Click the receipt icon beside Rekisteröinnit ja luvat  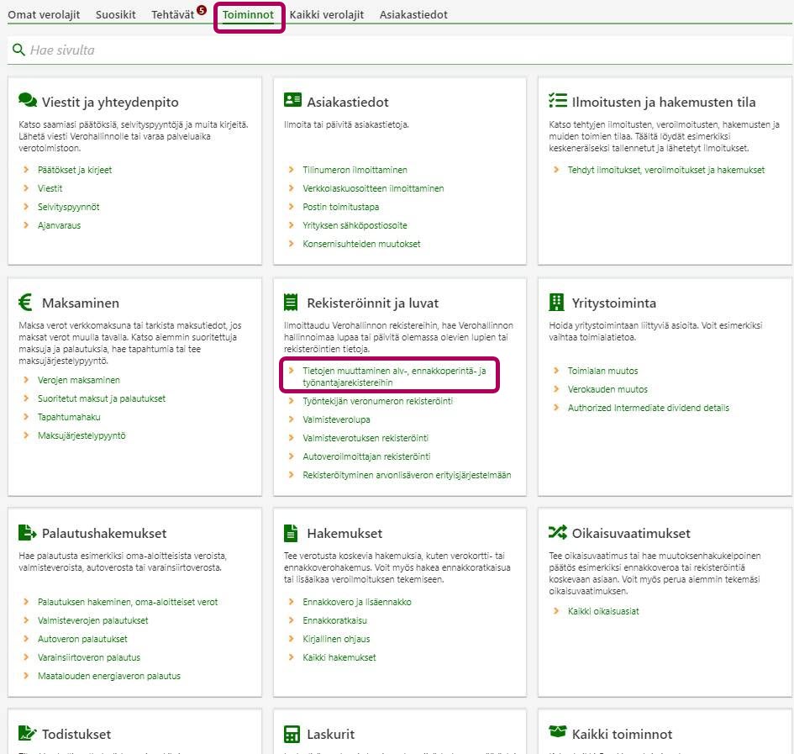click(292, 302)
